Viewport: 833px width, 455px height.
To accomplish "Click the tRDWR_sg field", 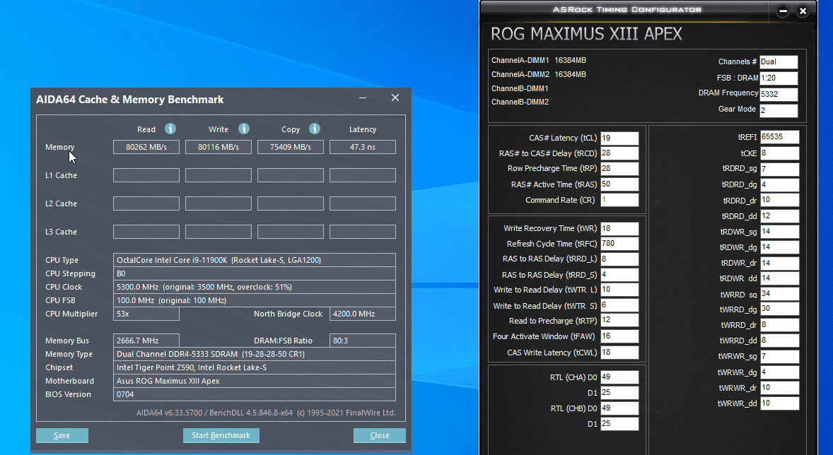I will [779, 232].
